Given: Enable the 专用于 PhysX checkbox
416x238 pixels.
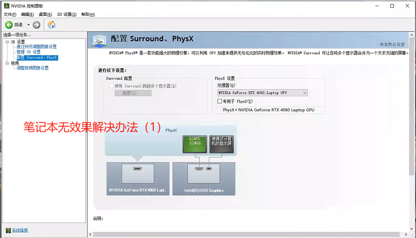Looking at the screenshot, I should point(220,101).
